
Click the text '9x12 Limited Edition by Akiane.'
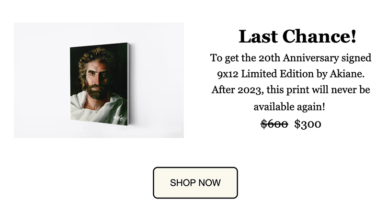(291, 74)
